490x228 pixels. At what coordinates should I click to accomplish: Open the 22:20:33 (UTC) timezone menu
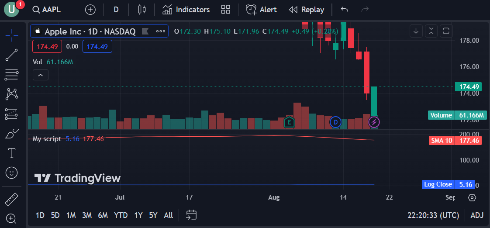point(433,215)
